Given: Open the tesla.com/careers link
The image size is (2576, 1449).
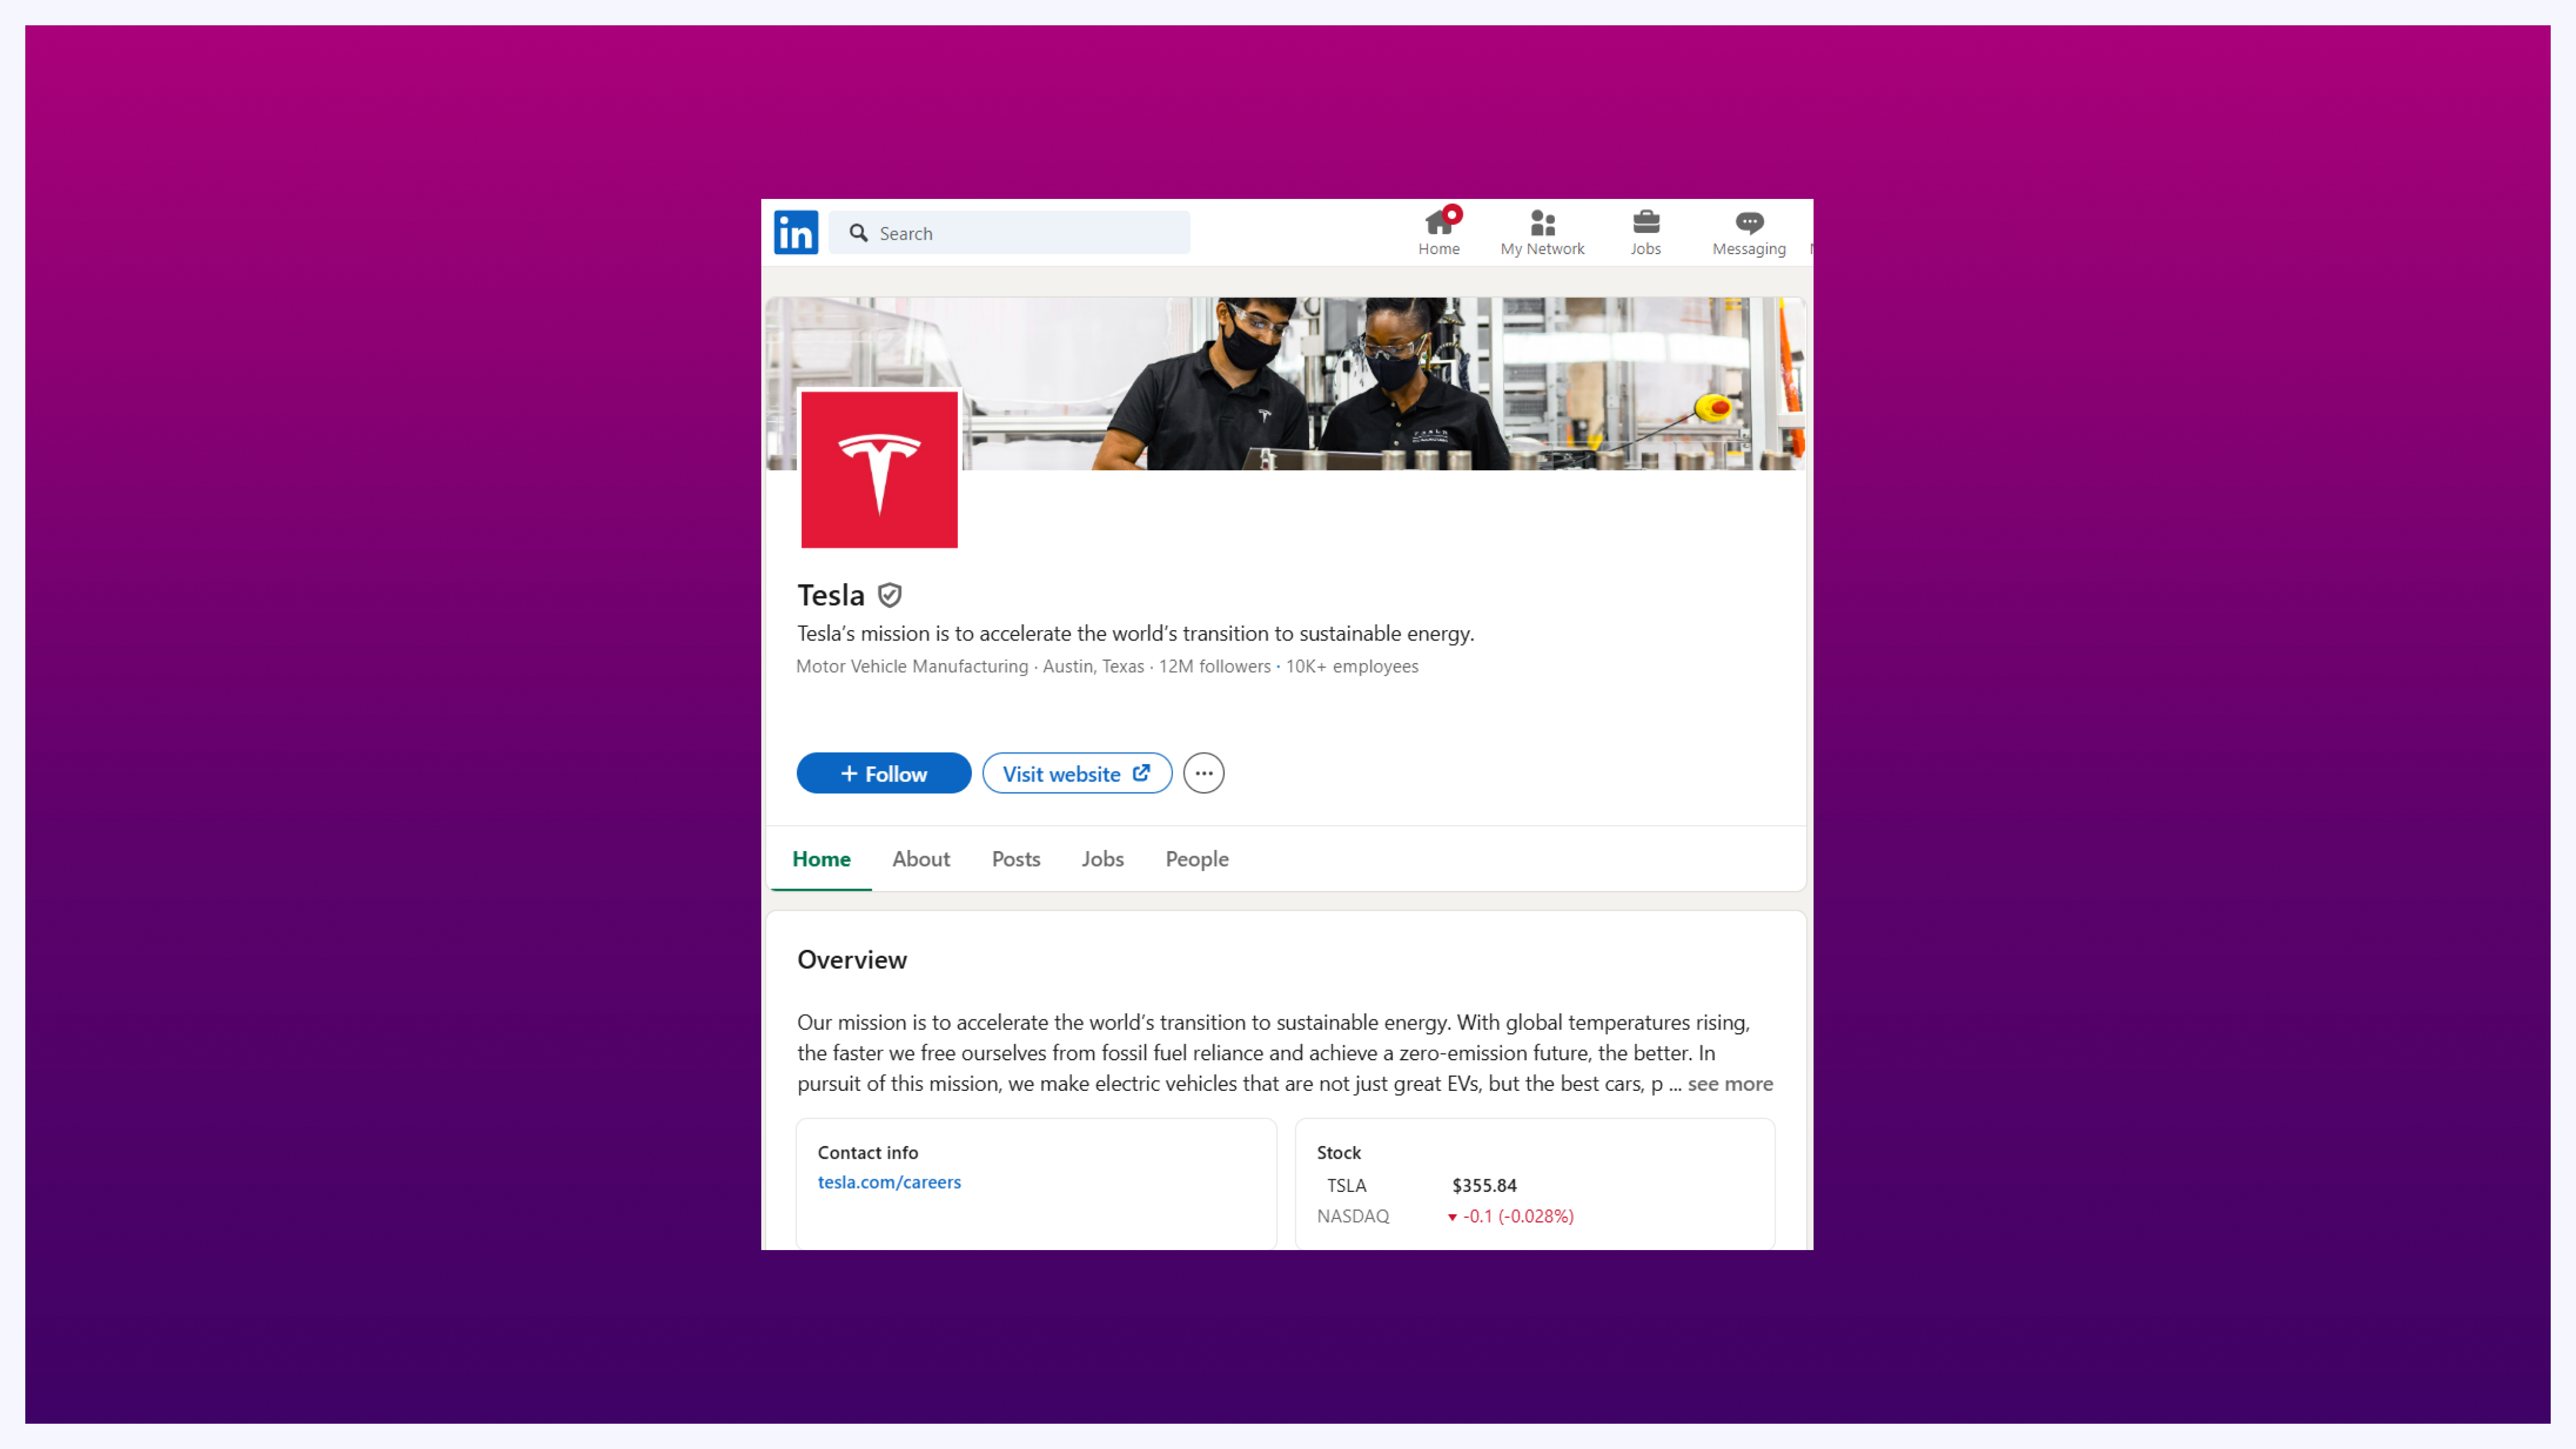Looking at the screenshot, I should 888,1182.
